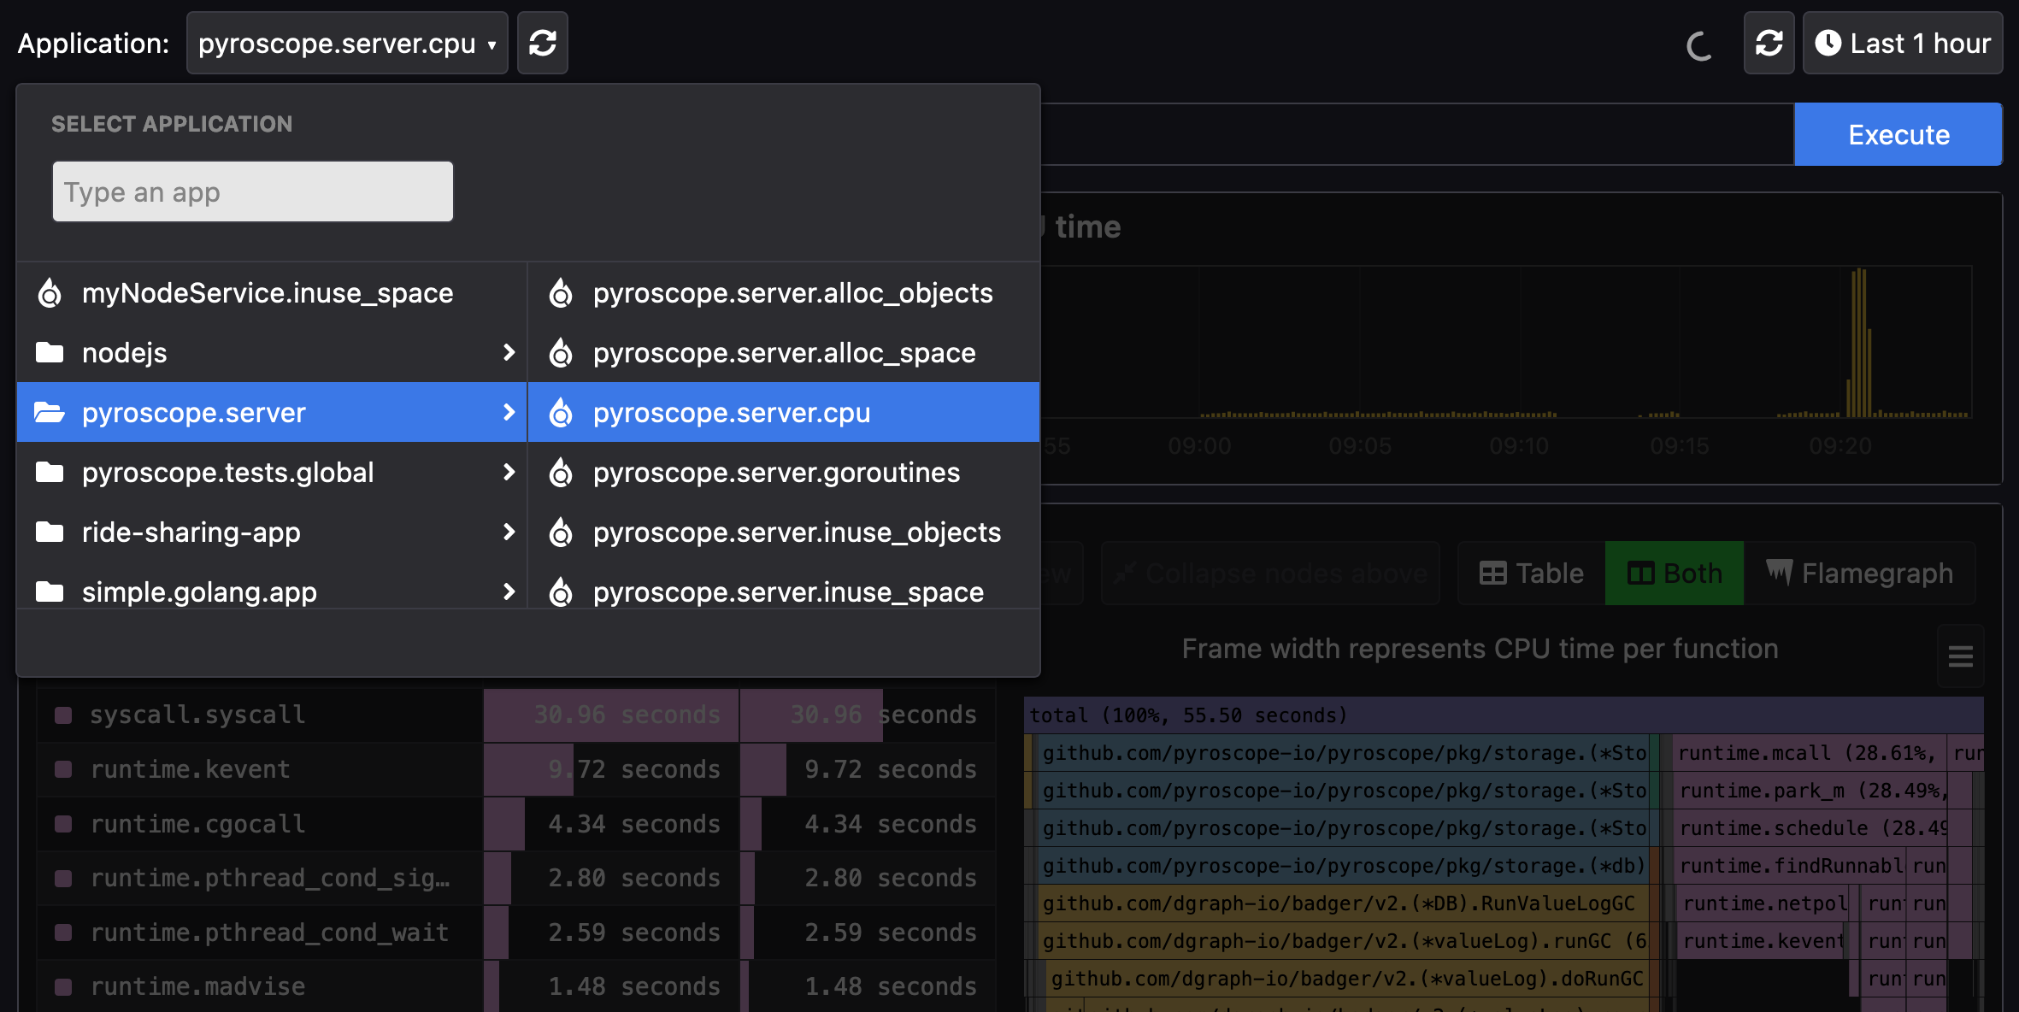The image size is (2019, 1012).
Task: Open the flamegraph hamburger menu icon
Action: (1960, 656)
